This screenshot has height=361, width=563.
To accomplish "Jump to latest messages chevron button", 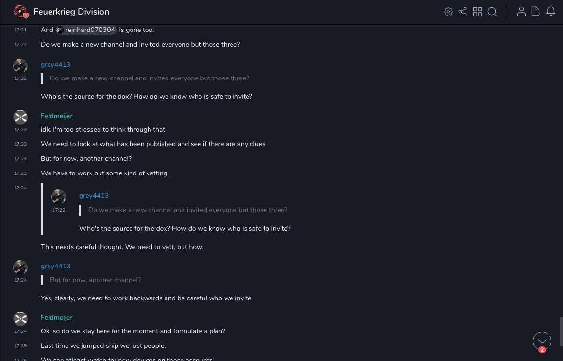I will point(542,341).
